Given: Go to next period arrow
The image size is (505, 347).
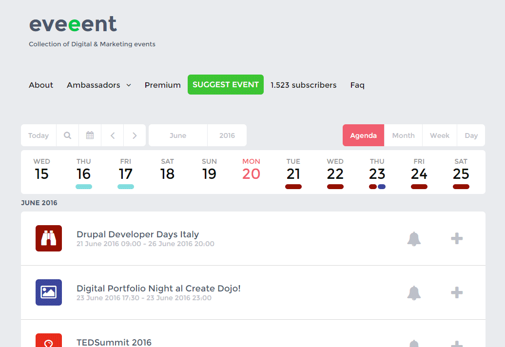Looking at the screenshot, I should [x=135, y=135].
